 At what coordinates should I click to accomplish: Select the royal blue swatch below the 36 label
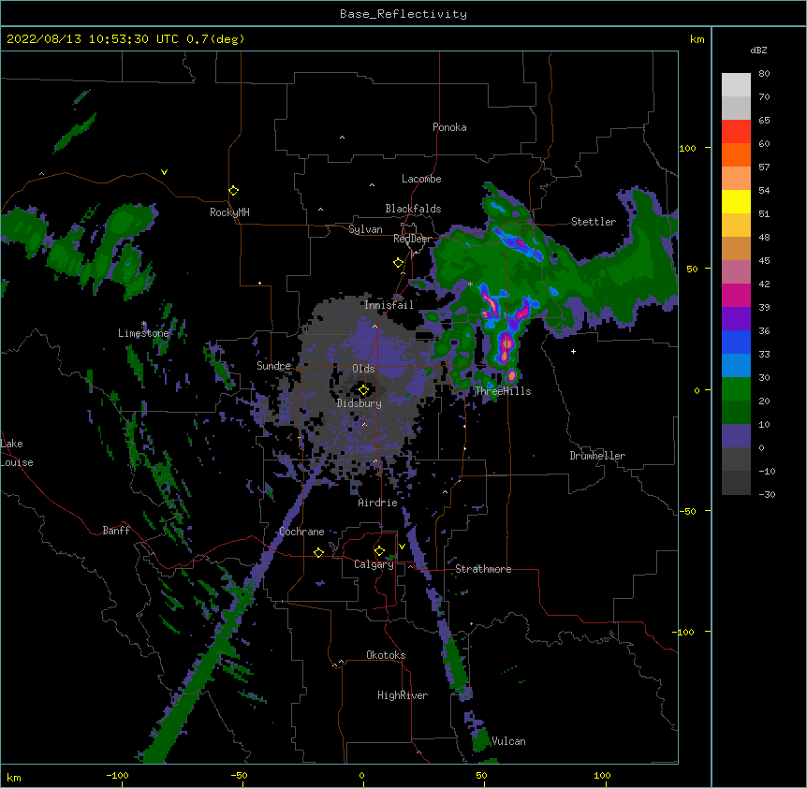pos(736,342)
